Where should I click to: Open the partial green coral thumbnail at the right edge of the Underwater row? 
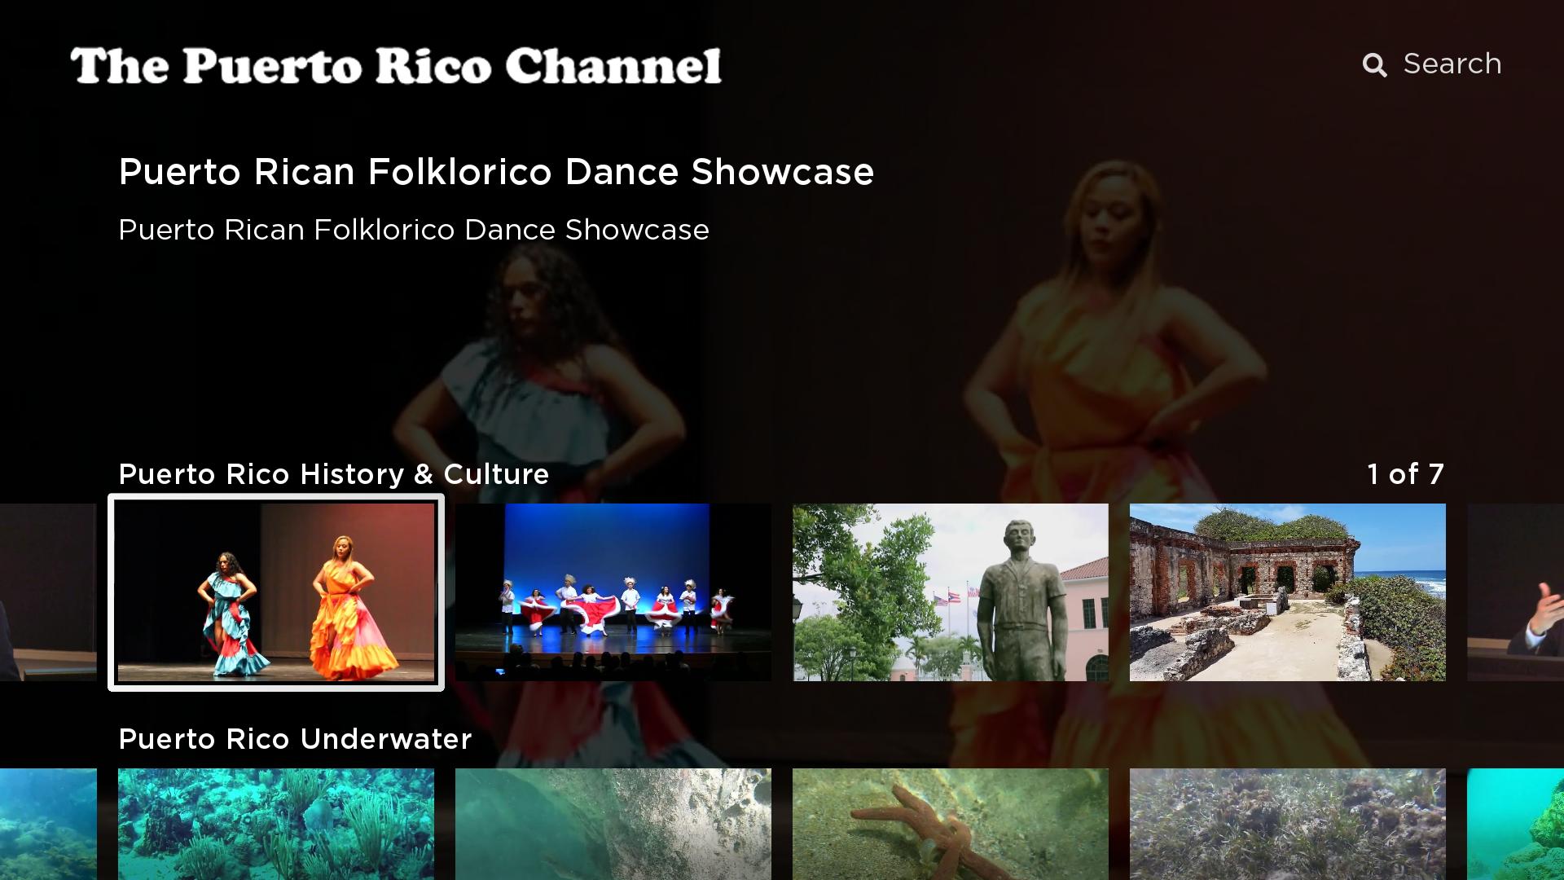point(1515,824)
